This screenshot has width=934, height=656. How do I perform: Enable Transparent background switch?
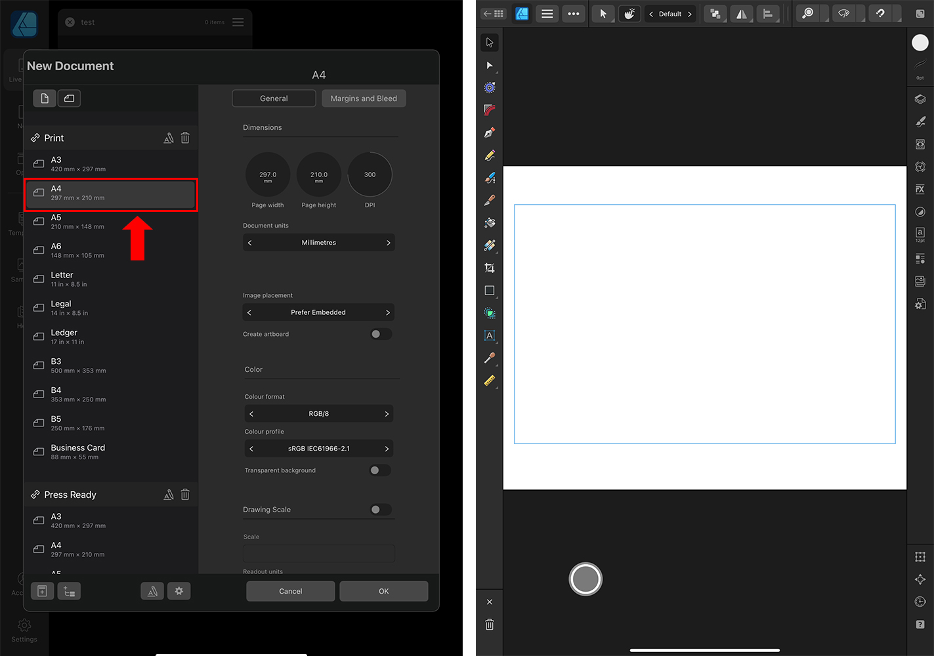point(379,470)
